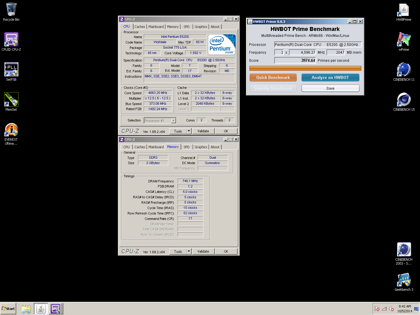Click Tools button in top CPU-Z window
This screenshot has height=315, width=420.
click(x=178, y=131)
